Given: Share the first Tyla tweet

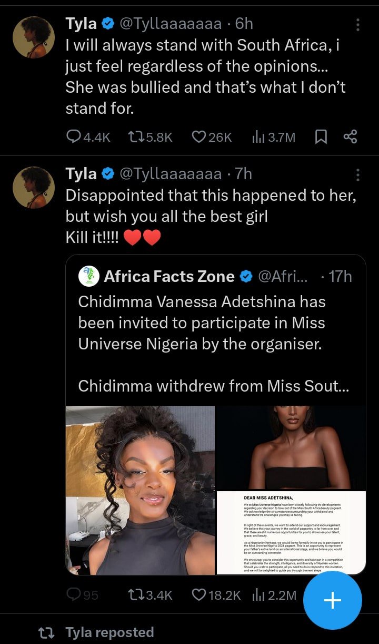Looking at the screenshot, I should click(x=350, y=137).
